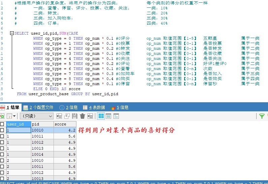Switch to grid view icon
The image size is (268, 184).
pyautogui.click(x=101, y=116)
